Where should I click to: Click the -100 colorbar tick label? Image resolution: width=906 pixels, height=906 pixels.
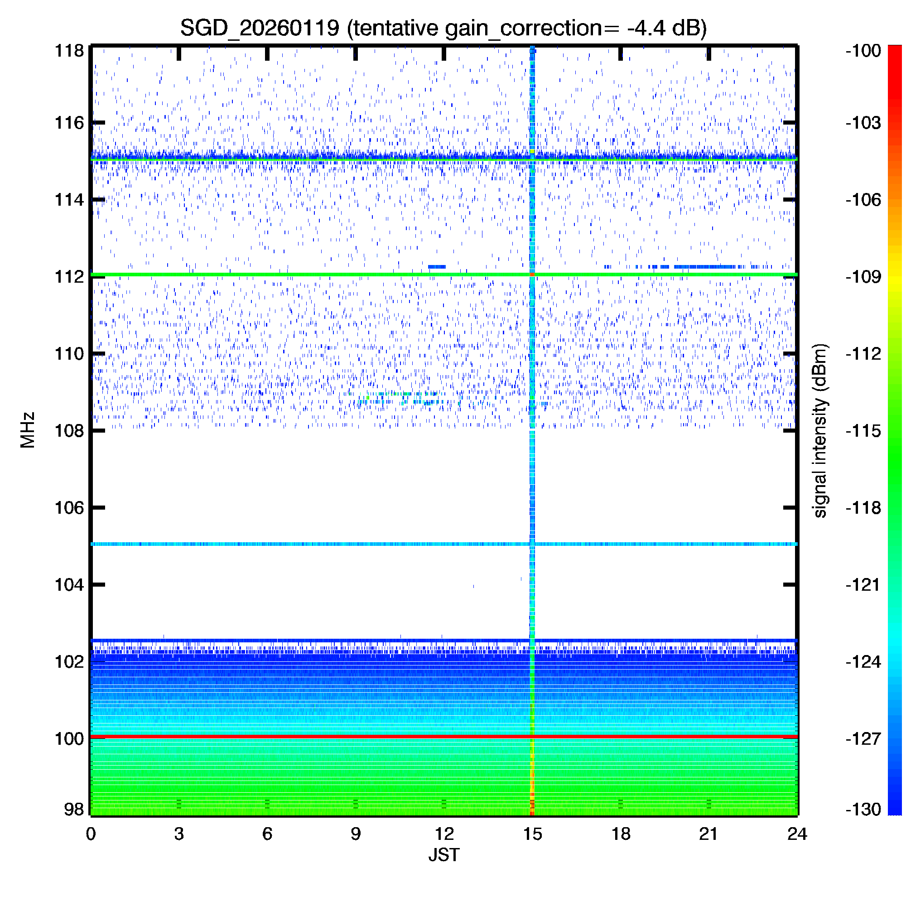click(863, 51)
